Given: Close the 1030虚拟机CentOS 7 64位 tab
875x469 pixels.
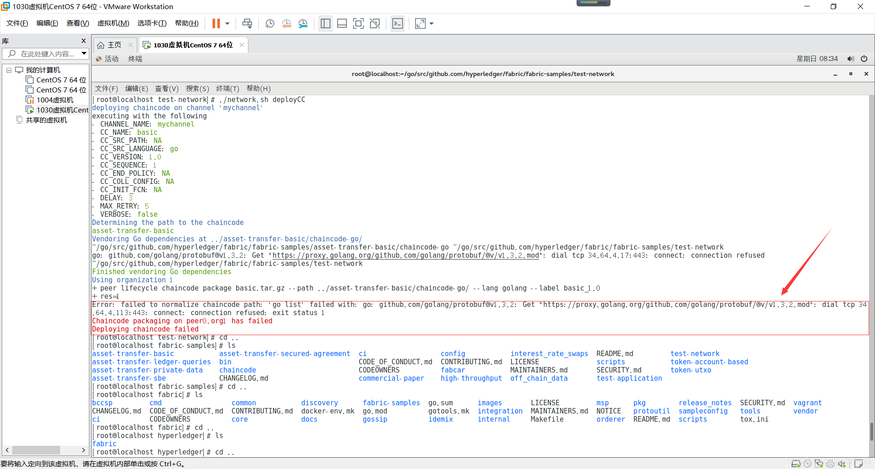Looking at the screenshot, I should click(x=242, y=45).
